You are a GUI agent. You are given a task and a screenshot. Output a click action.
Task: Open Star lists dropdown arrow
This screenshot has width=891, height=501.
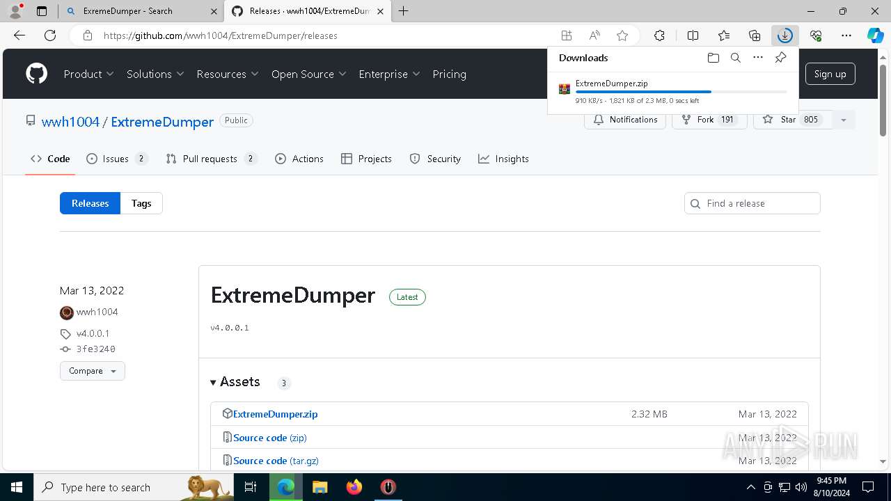(x=843, y=120)
